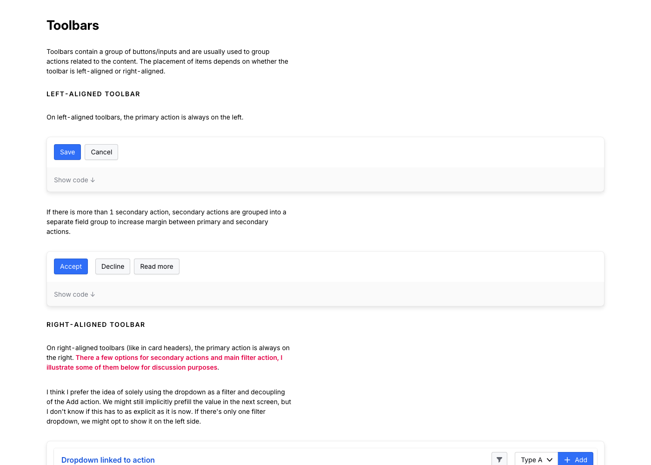Click the down arrow beside the first Show code
Image resolution: width=651 pixels, height=465 pixels.
pos(93,180)
